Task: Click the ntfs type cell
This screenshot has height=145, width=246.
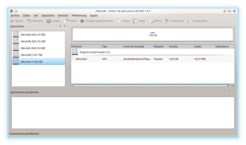Action: click(104, 59)
